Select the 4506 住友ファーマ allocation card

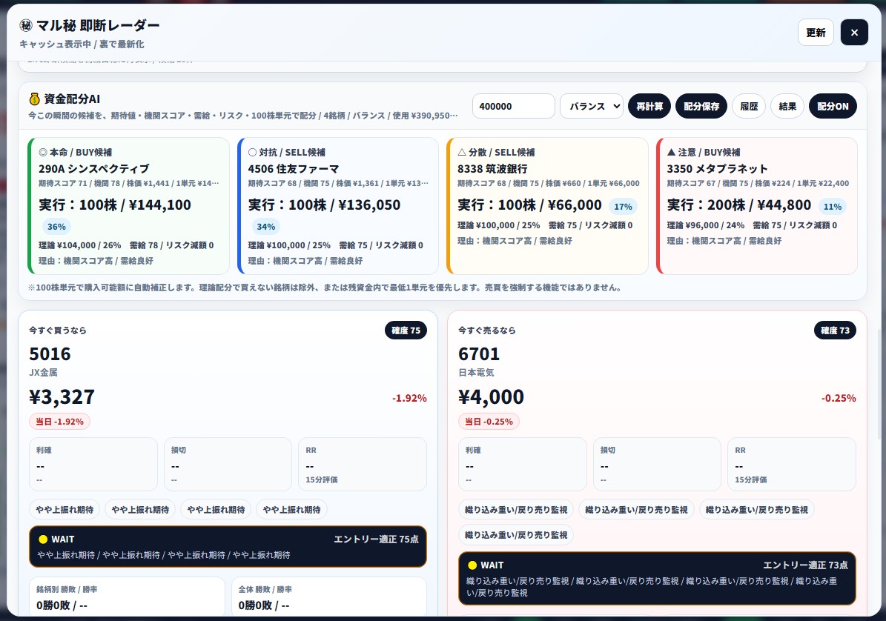(338, 206)
